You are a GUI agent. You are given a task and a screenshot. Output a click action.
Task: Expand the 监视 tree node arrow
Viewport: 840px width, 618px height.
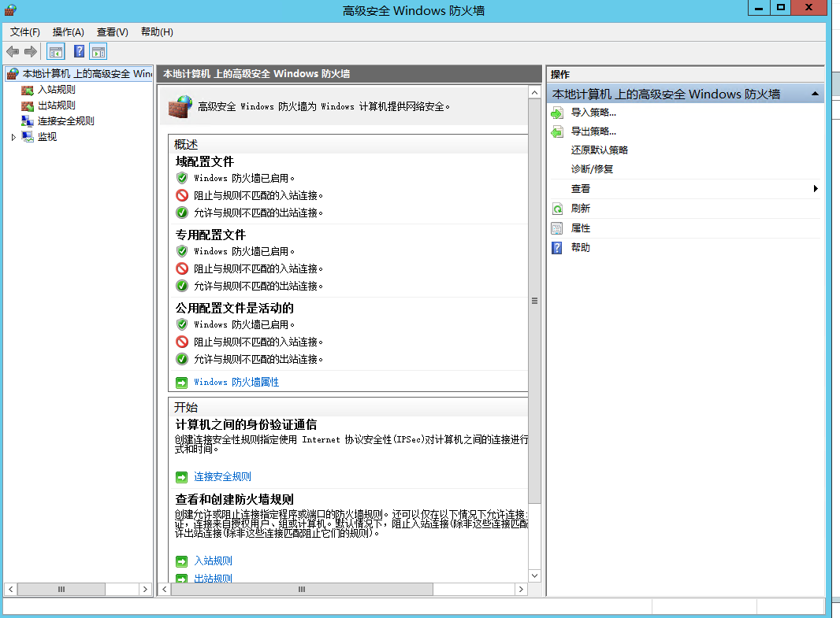pos(13,138)
